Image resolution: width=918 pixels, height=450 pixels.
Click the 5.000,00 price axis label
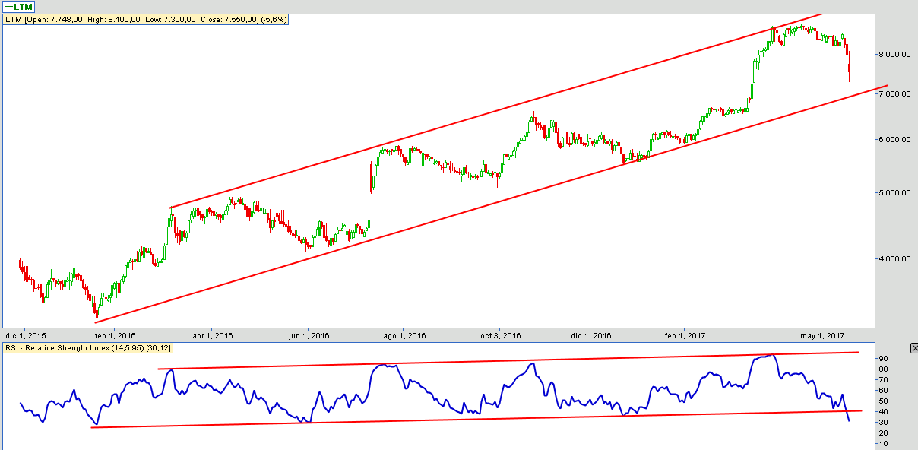(894, 193)
